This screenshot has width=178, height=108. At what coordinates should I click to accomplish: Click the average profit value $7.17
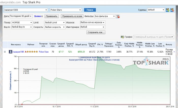coord(61,52)
